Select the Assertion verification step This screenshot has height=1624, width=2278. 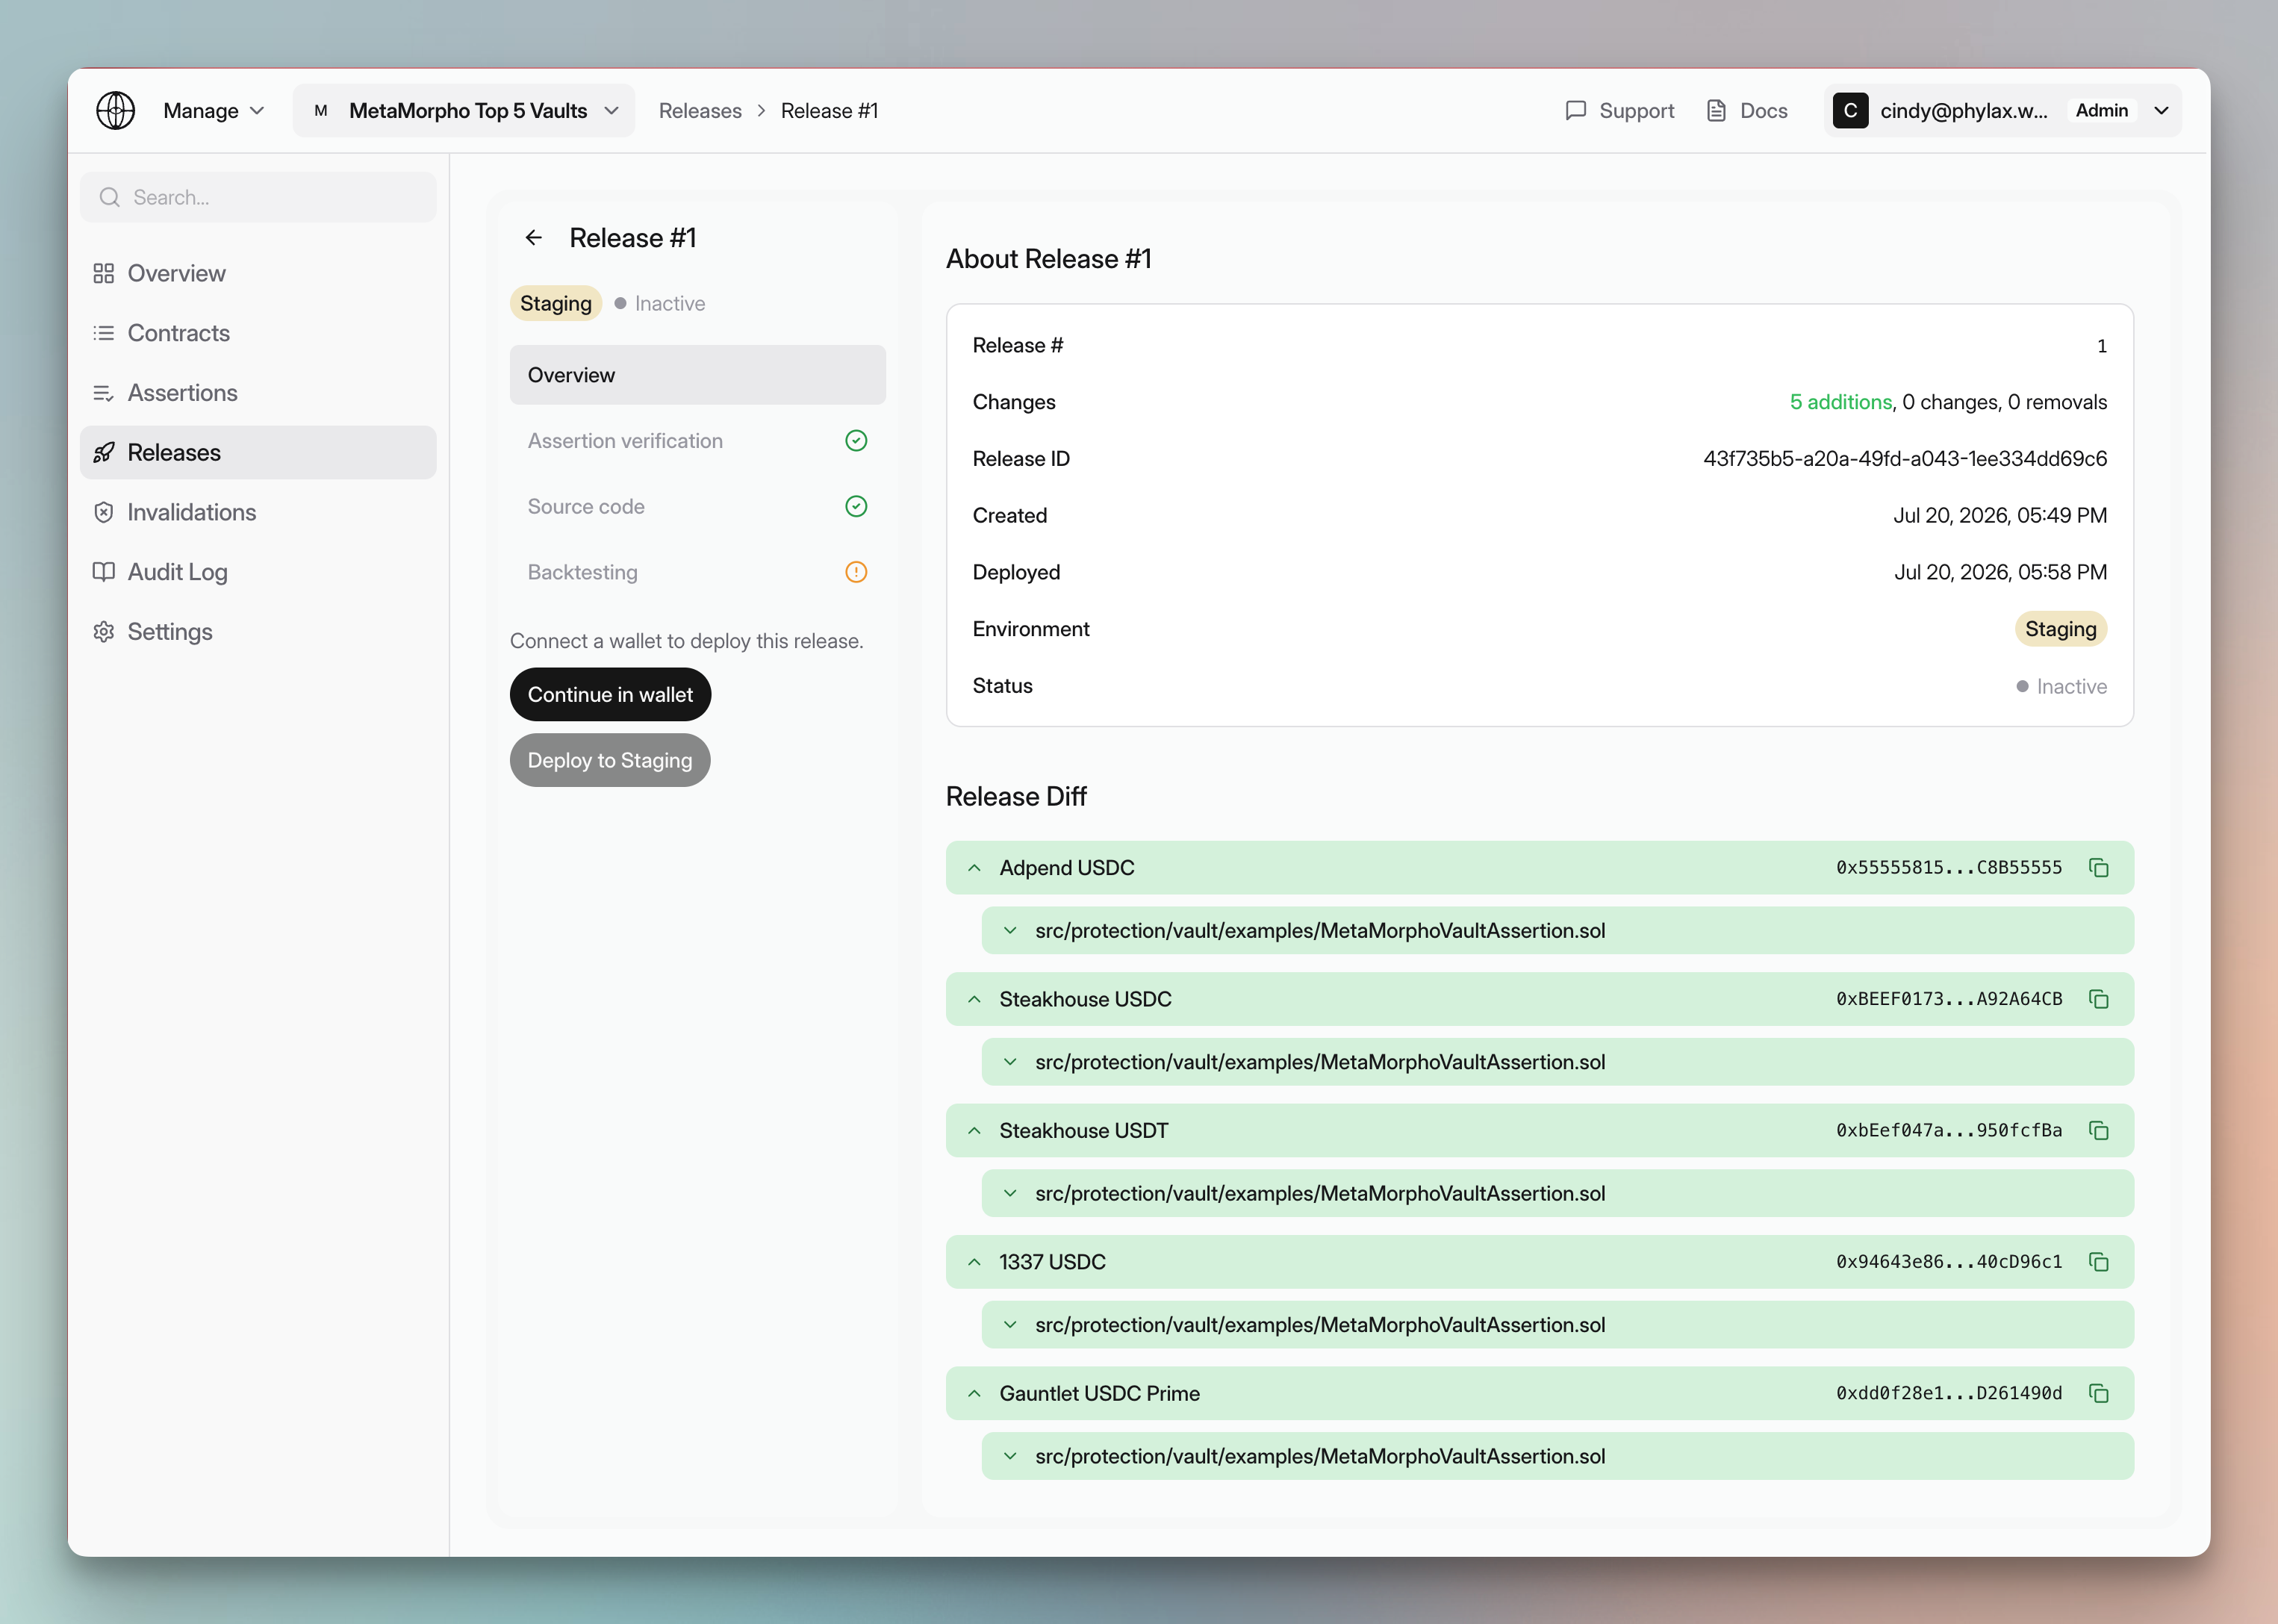point(697,441)
